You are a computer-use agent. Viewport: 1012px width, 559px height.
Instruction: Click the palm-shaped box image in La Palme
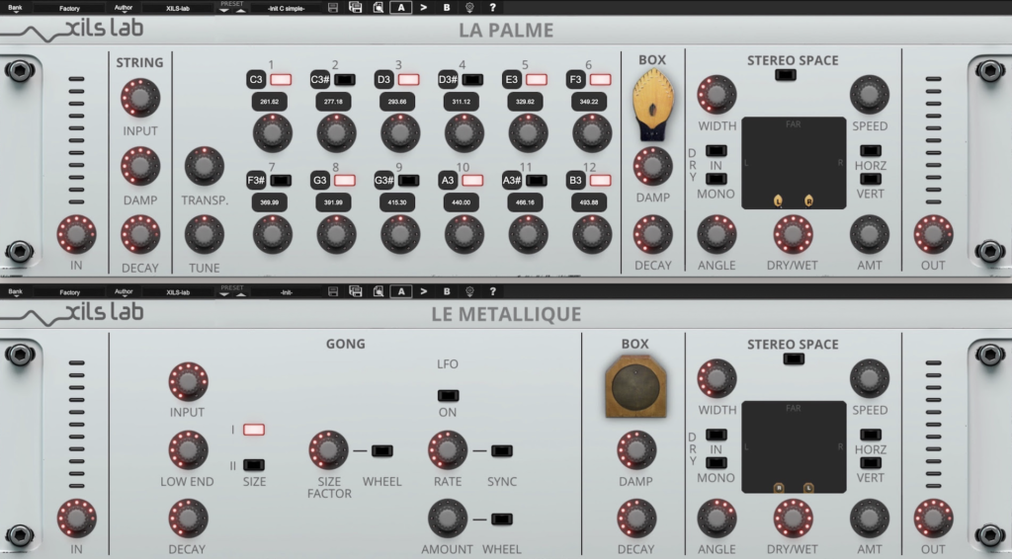(652, 107)
